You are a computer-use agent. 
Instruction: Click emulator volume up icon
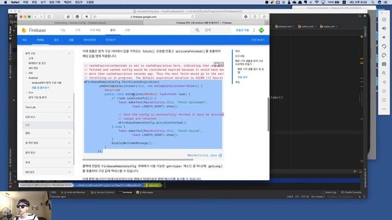click(x=384, y=29)
